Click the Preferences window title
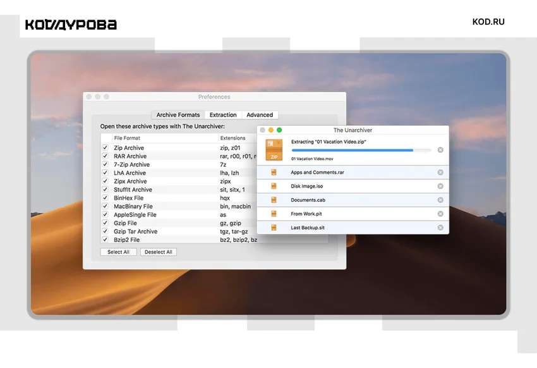This screenshot has width=537, height=368. click(x=214, y=97)
